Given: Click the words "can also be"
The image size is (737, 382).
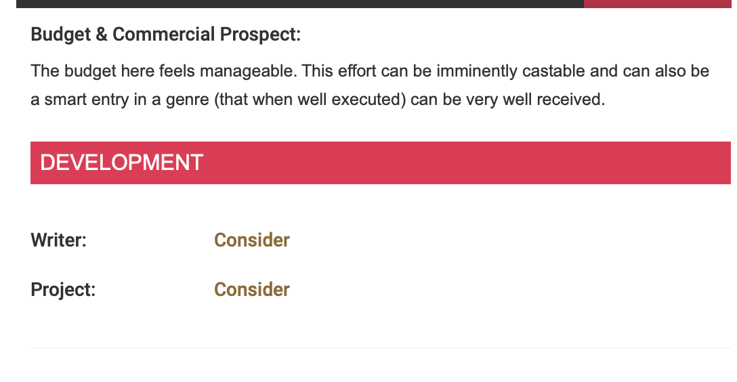Looking at the screenshot, I should 666,71.
